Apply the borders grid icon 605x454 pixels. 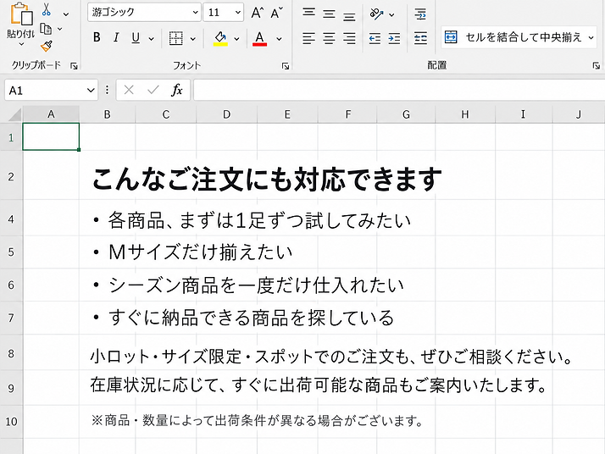point(176,38)
